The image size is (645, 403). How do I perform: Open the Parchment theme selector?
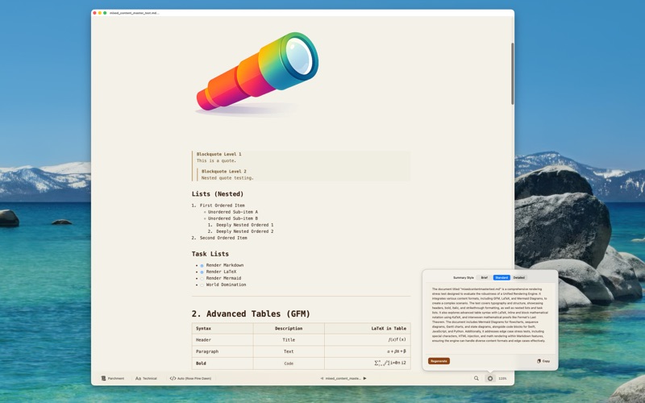pos(113,378)
